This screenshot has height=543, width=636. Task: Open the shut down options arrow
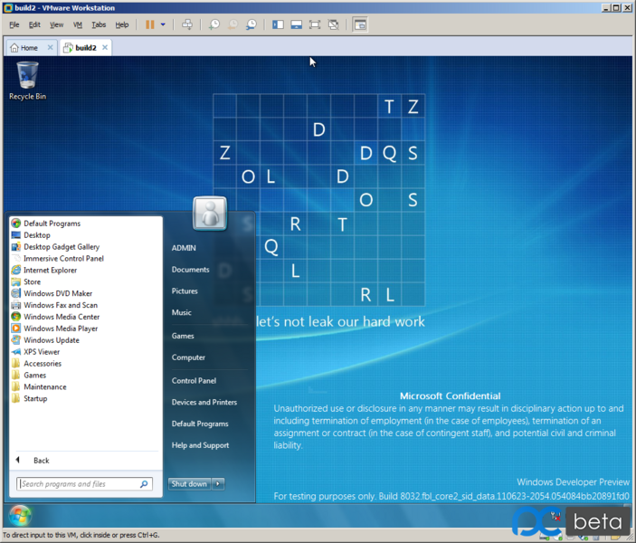pos(218,484)
